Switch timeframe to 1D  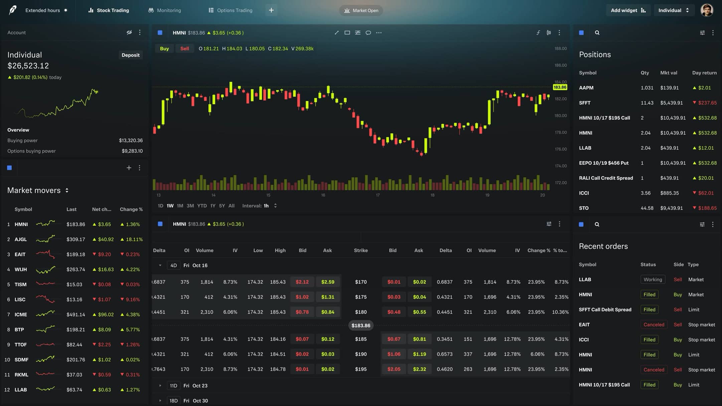click(x=160, y=206)
